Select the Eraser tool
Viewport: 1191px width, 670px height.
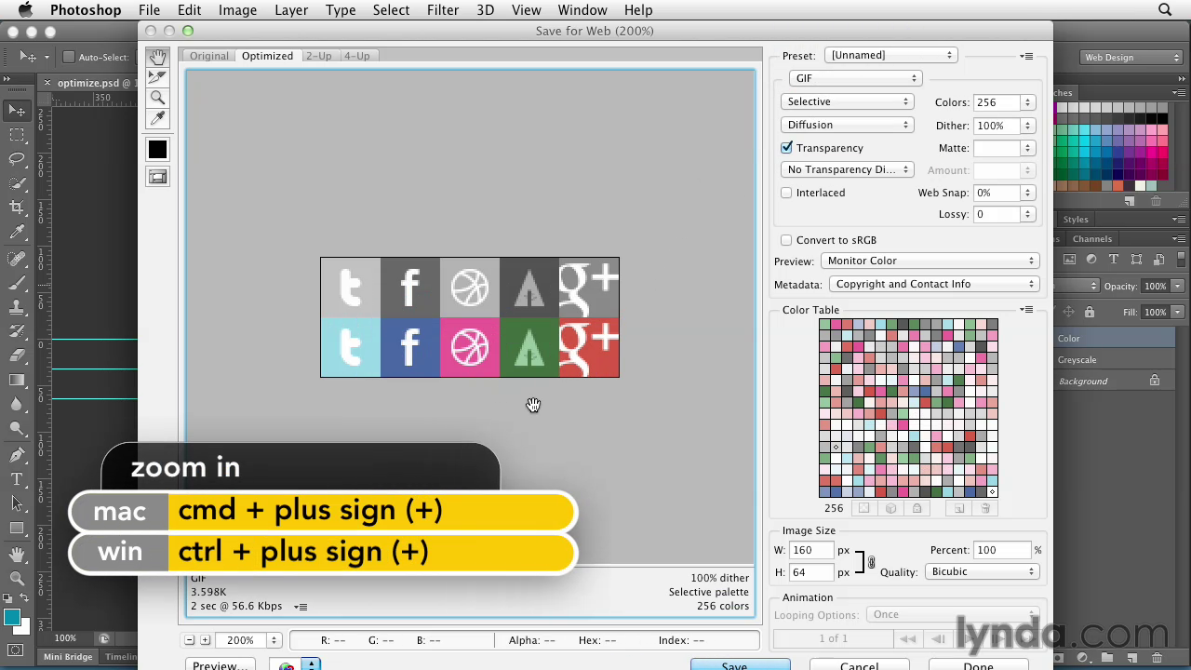point(17,355)
